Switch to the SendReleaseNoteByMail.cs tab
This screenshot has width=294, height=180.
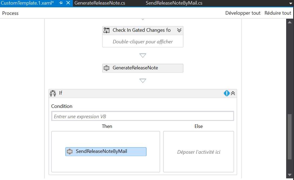[x=174, y=3]
